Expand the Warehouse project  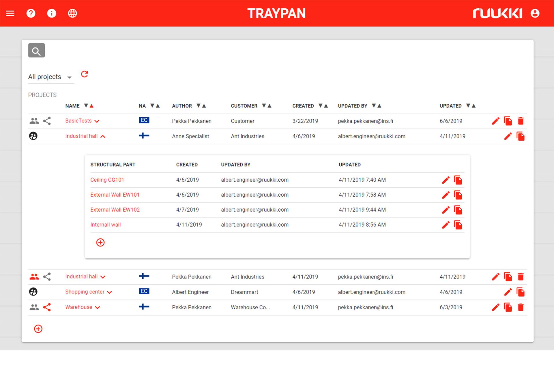[x=98, y=308]
